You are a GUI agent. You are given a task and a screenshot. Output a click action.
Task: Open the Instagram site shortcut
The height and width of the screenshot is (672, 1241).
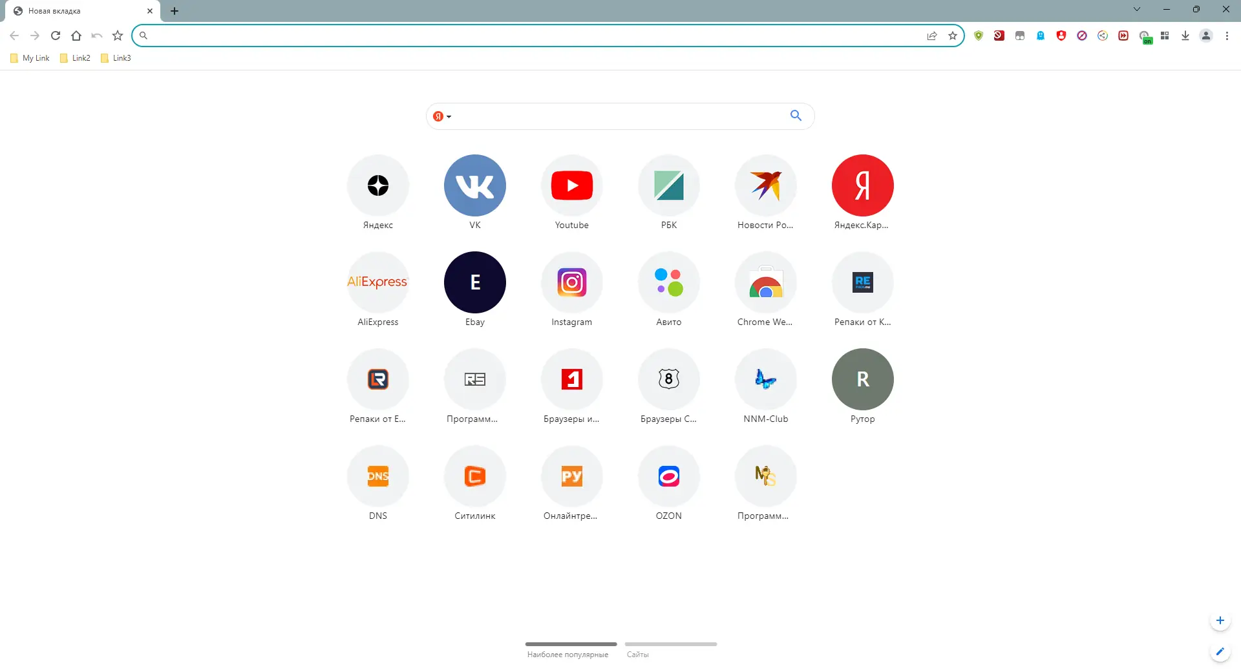click(571, 282)
